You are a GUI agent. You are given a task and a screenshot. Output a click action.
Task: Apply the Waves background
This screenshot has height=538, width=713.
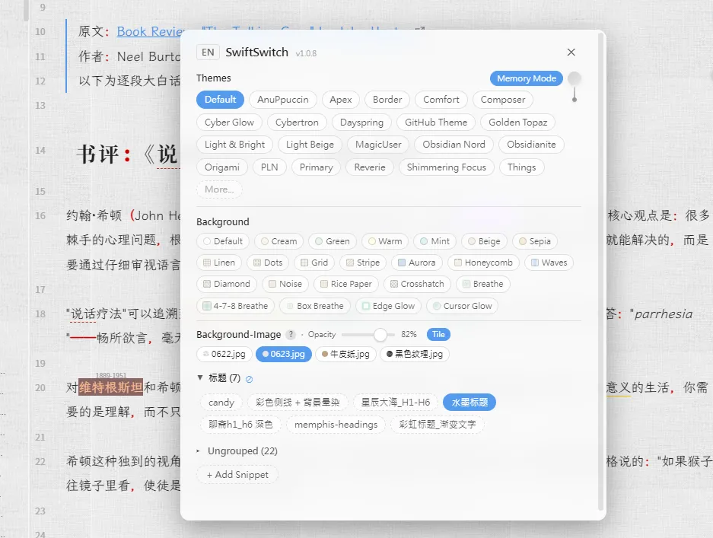coord(549,263)
